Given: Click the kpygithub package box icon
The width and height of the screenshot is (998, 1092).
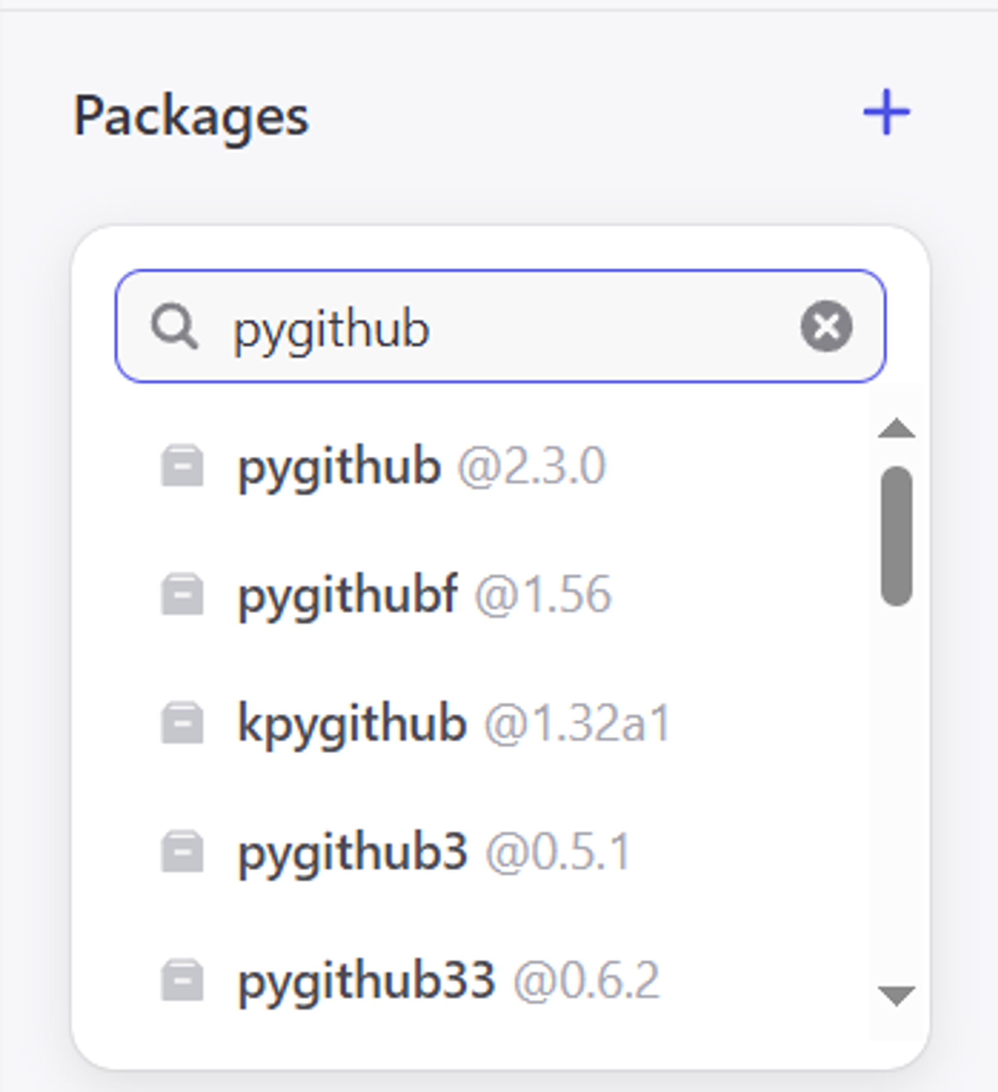Looking at the screenshot, I should [x=183, y=723].
